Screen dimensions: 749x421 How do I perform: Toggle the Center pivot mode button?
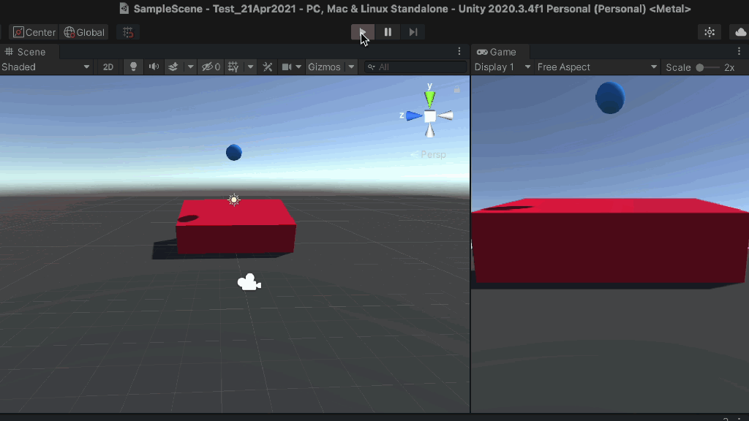(34, 32)
